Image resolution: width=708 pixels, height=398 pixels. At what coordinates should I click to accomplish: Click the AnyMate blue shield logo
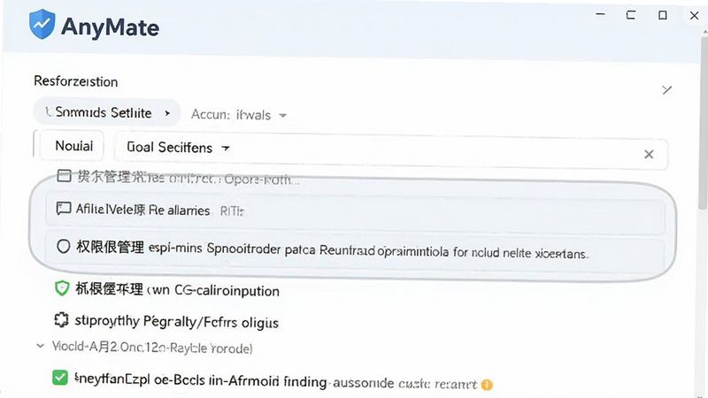42,25
